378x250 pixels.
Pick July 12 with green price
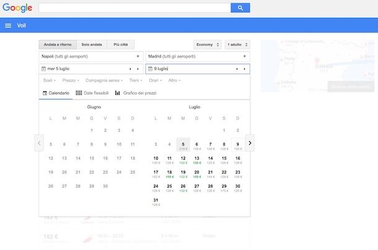coord(183,159)
